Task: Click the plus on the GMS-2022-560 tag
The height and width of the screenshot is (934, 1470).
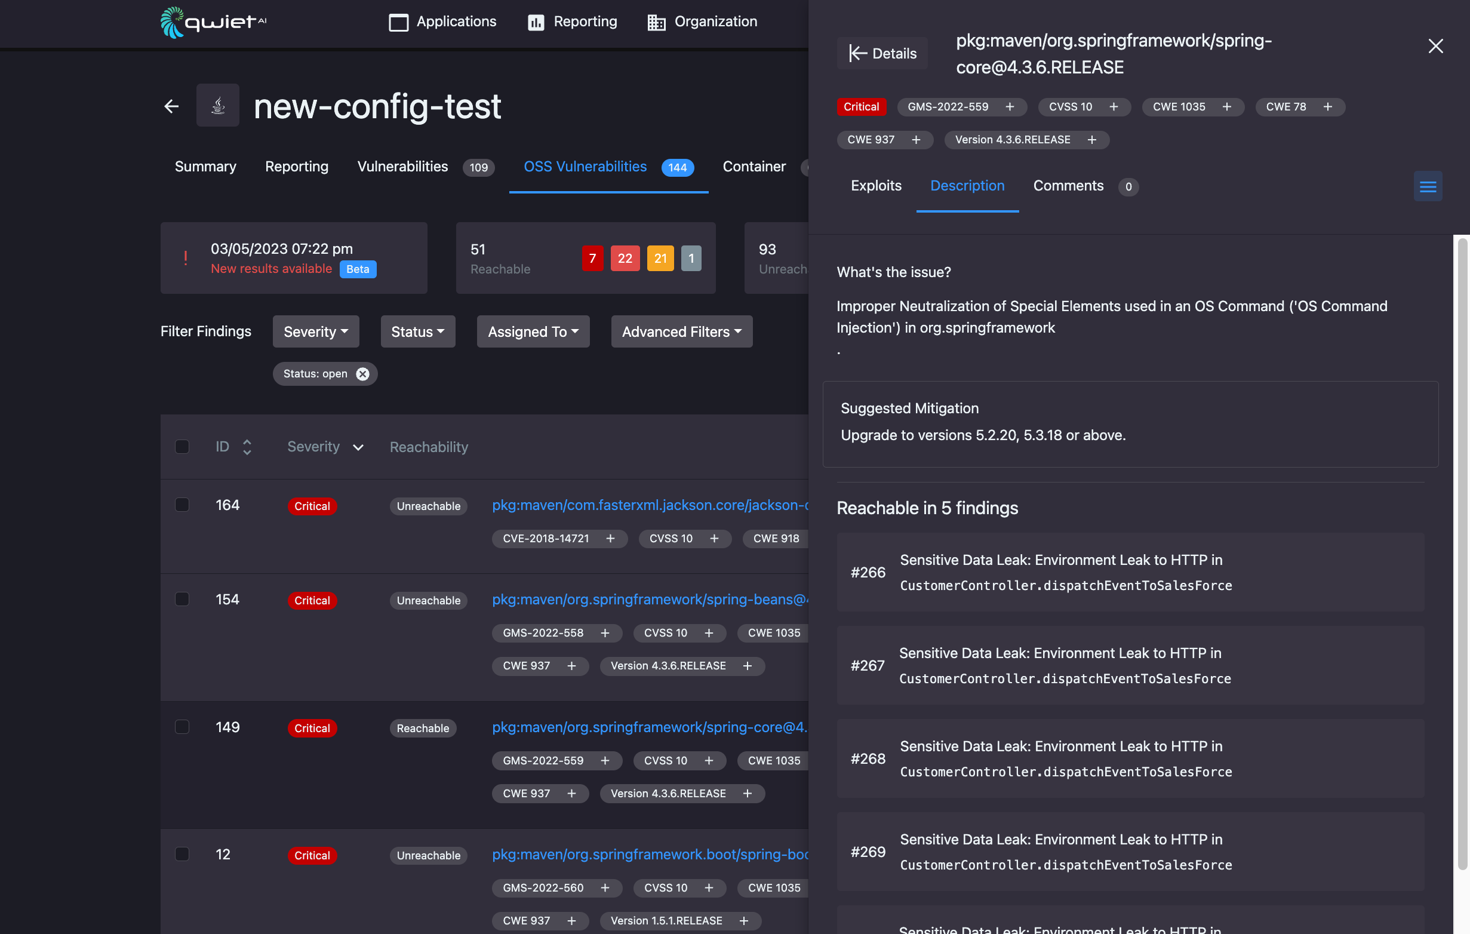Action: (604, 887)
